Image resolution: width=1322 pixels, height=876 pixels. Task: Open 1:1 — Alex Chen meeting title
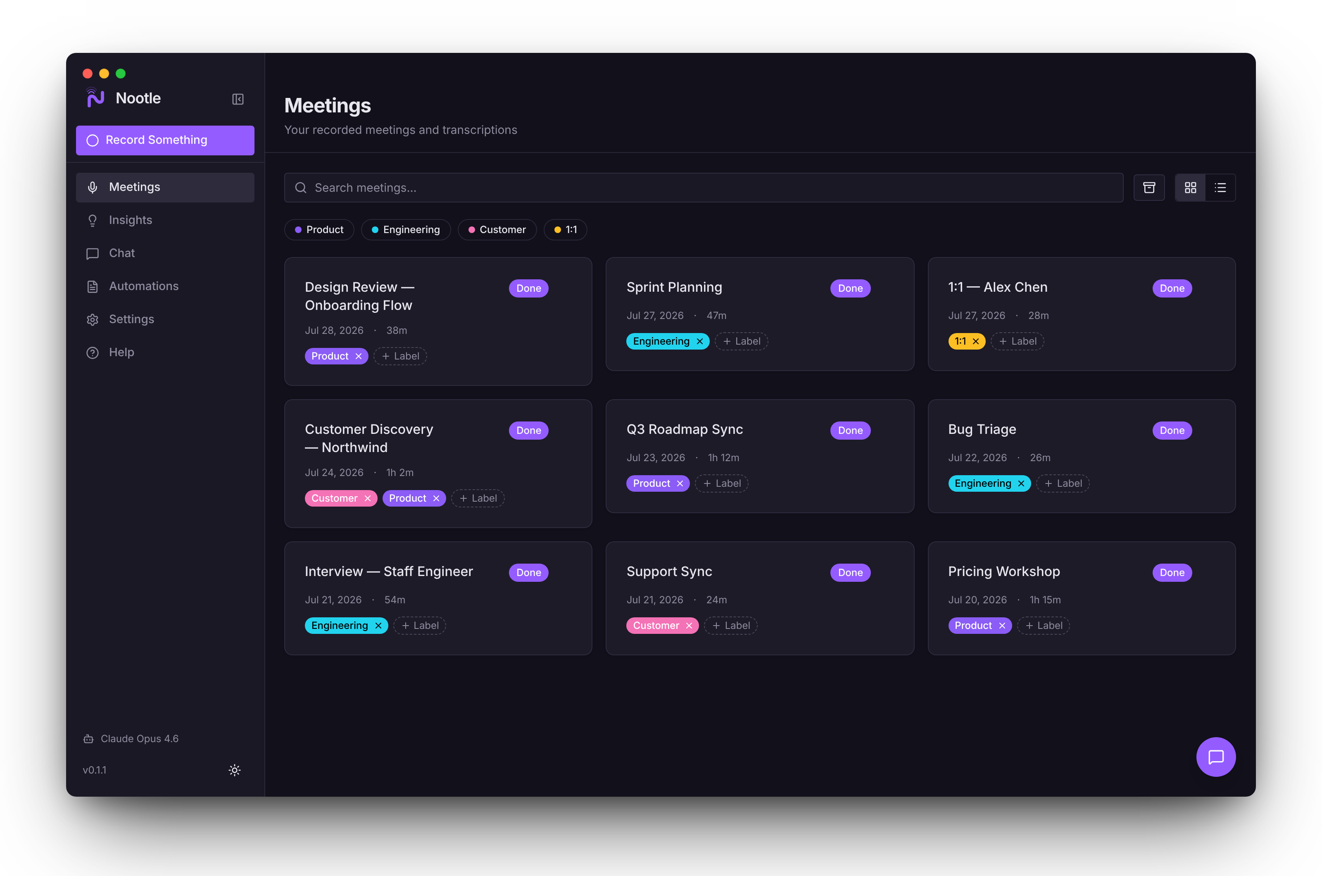tap(998, 287)
